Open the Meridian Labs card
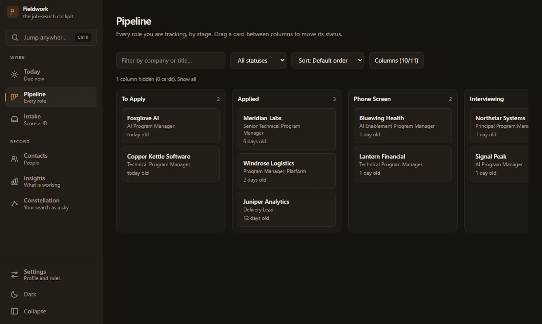Viewport: 542px width, 324px height. point(287,129)
